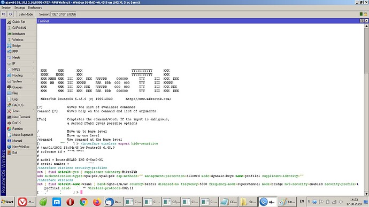
Task: Open Vivaldi from the taskbar
Action: [26, 202]
